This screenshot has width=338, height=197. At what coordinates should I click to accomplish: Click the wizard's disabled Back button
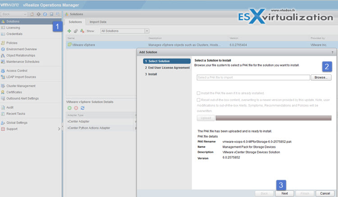tap(264, 193)
